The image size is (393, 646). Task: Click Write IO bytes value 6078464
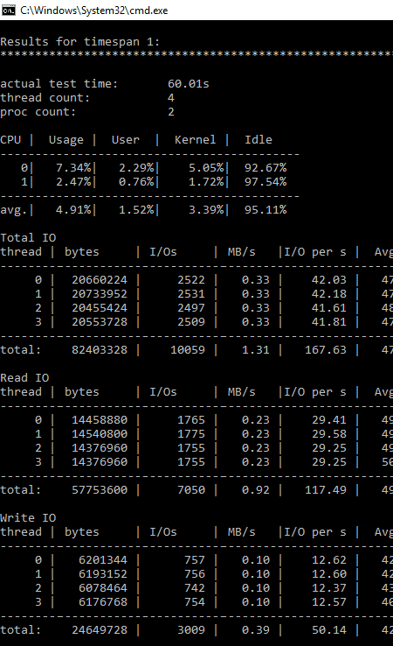pyautogui.click(x=103, y=588)
